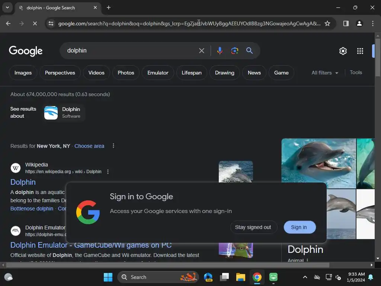This screenshot has height=286, width=381.
Task: Click the Google logo
Action: pos(26,51)
